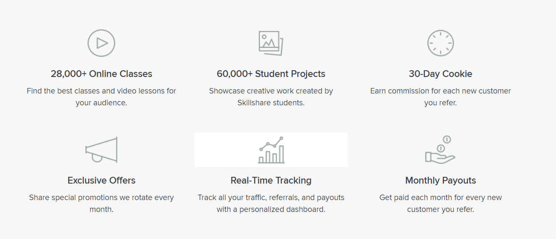This screenshot has width=556, height=239.
Task: Click the Real-Time Tracking heading
Action: 271,181
